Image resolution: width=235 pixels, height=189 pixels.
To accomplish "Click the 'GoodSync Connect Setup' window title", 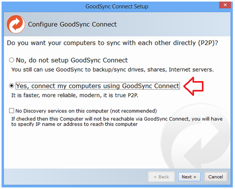I will coord(117,6).
